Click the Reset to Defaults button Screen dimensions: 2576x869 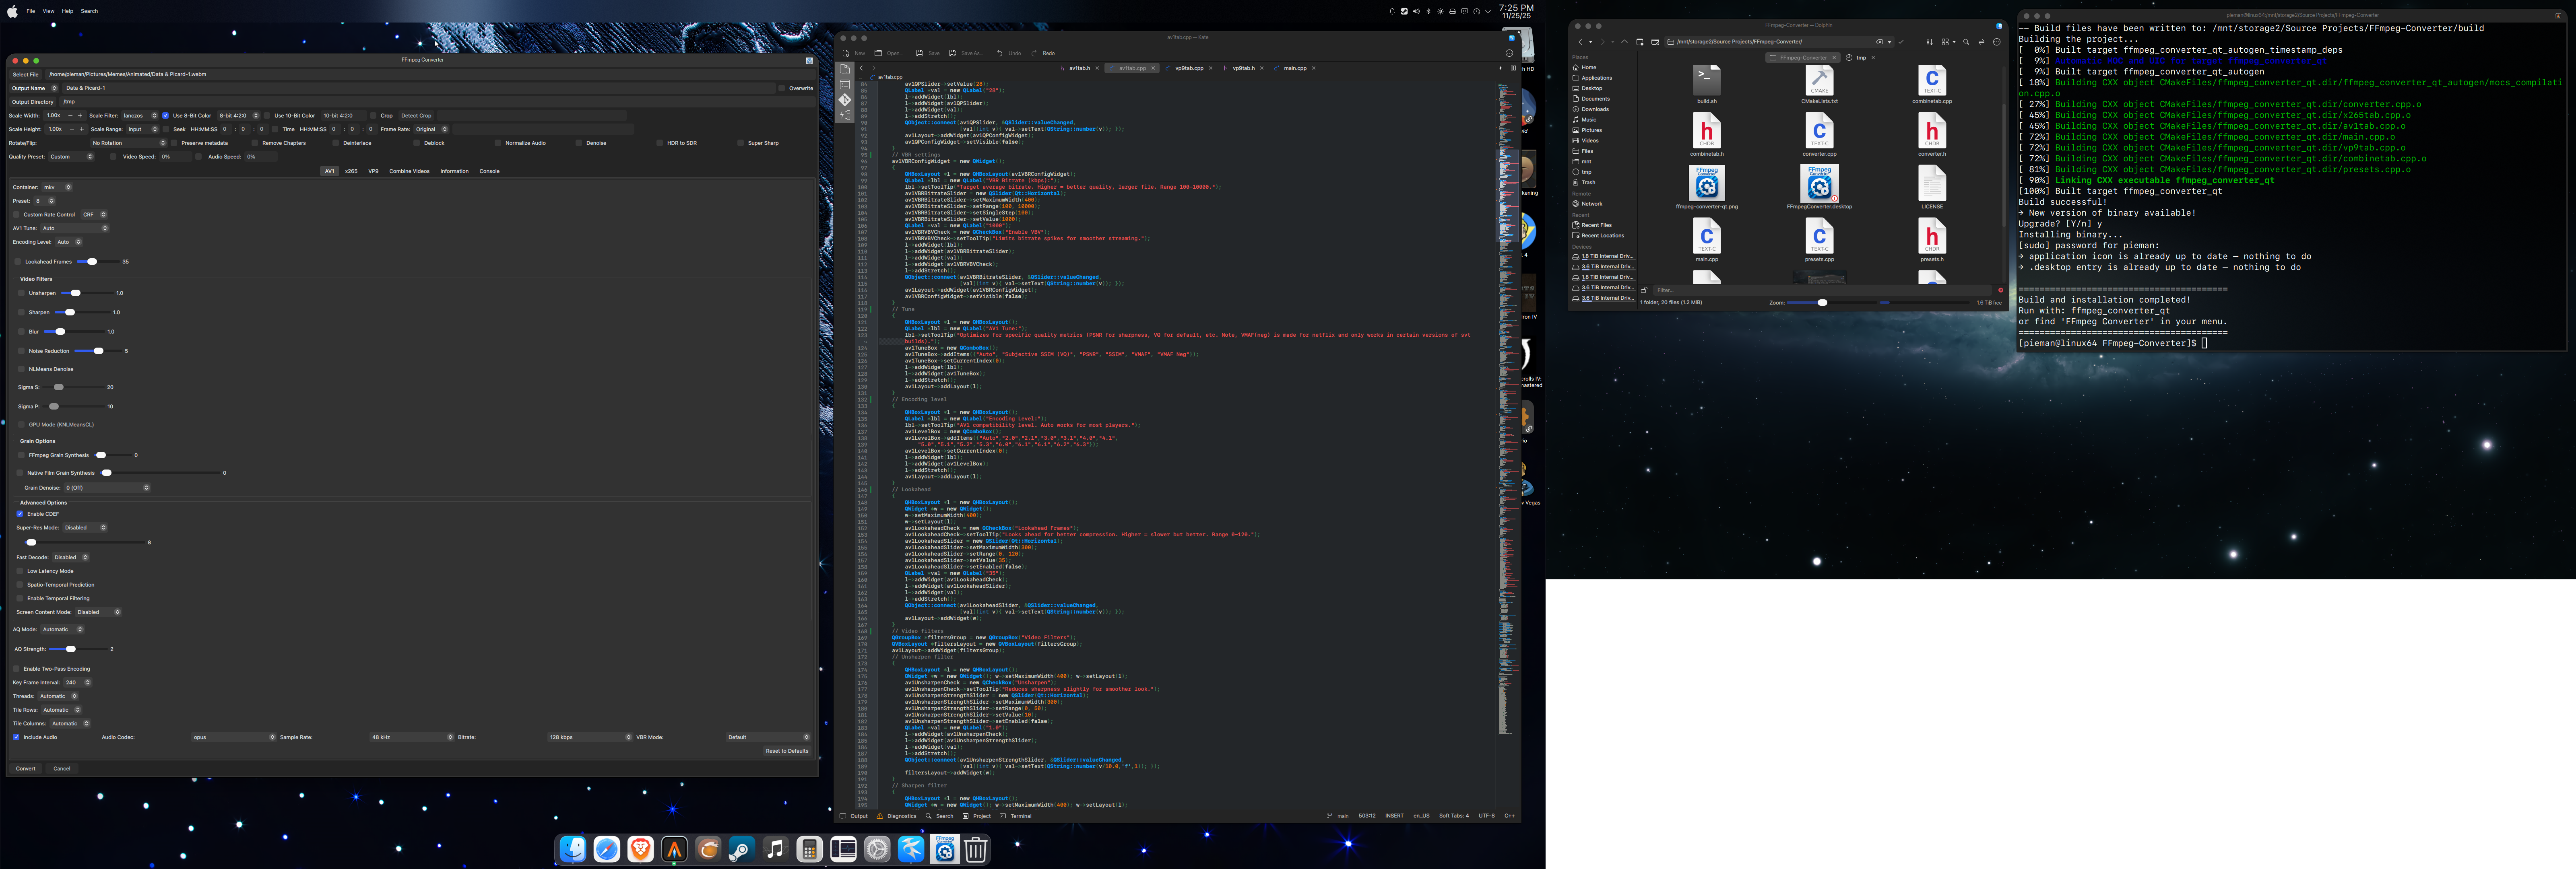pyautogui.click(x=786, y=751)
